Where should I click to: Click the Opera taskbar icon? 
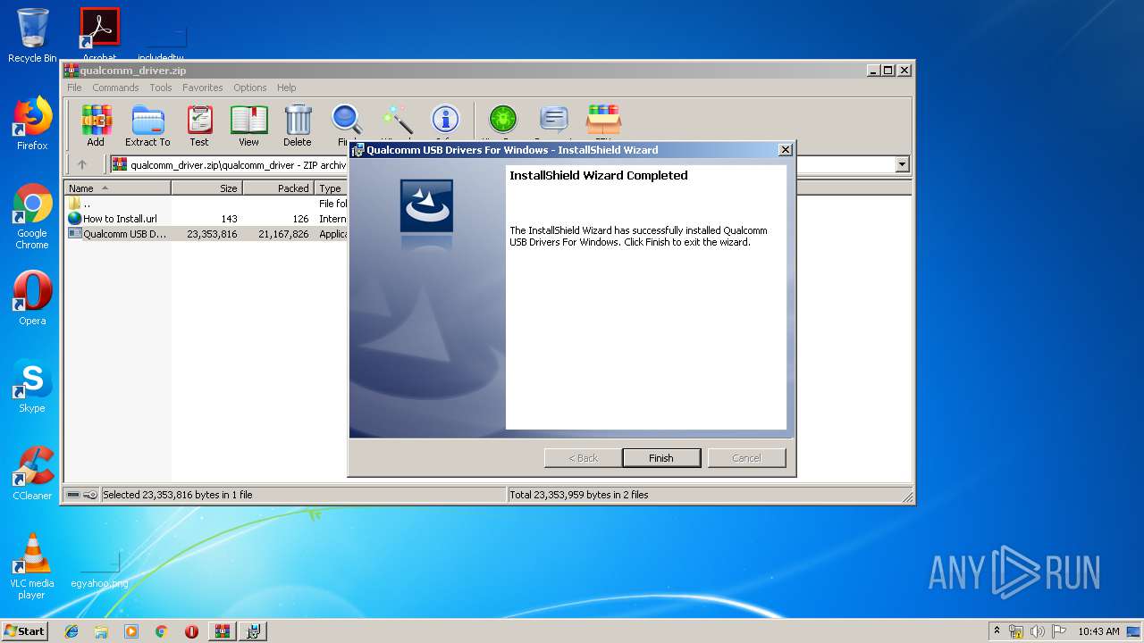191,631
